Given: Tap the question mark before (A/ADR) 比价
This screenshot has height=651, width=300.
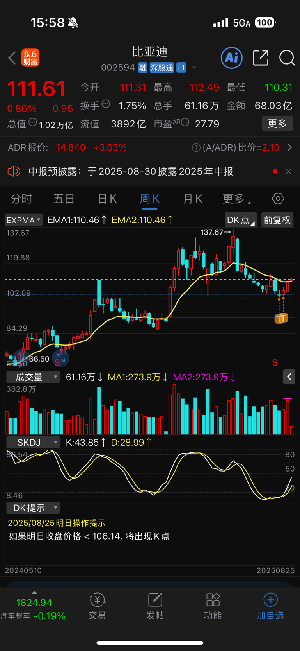Looking at the screenshot, I should 196,148.
